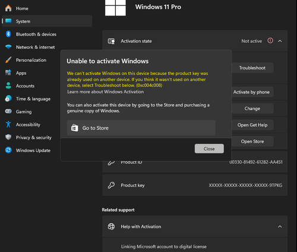Click the Windows 11 Pro heading
Image resolution: width=297 pixels, height=252 pixels.
point(158,7)
